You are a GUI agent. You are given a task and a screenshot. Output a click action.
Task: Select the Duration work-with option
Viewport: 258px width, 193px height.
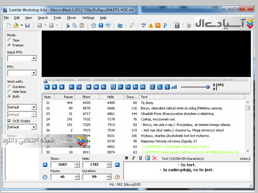click(x=9, y=87)
